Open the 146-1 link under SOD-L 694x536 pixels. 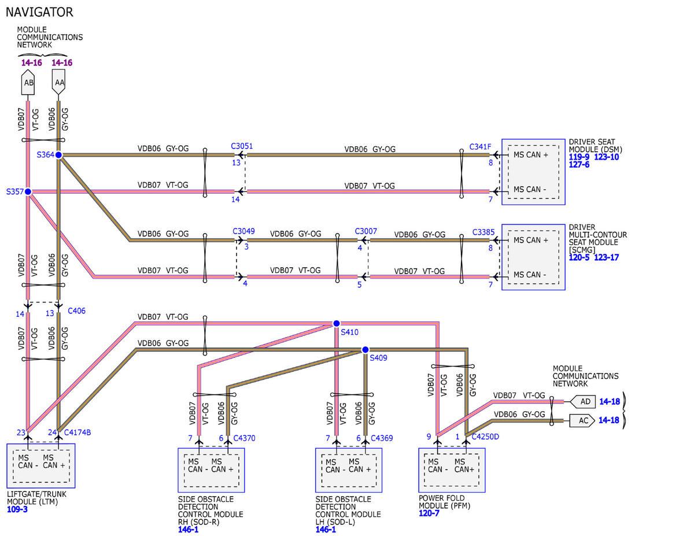[x=326, y=529]
